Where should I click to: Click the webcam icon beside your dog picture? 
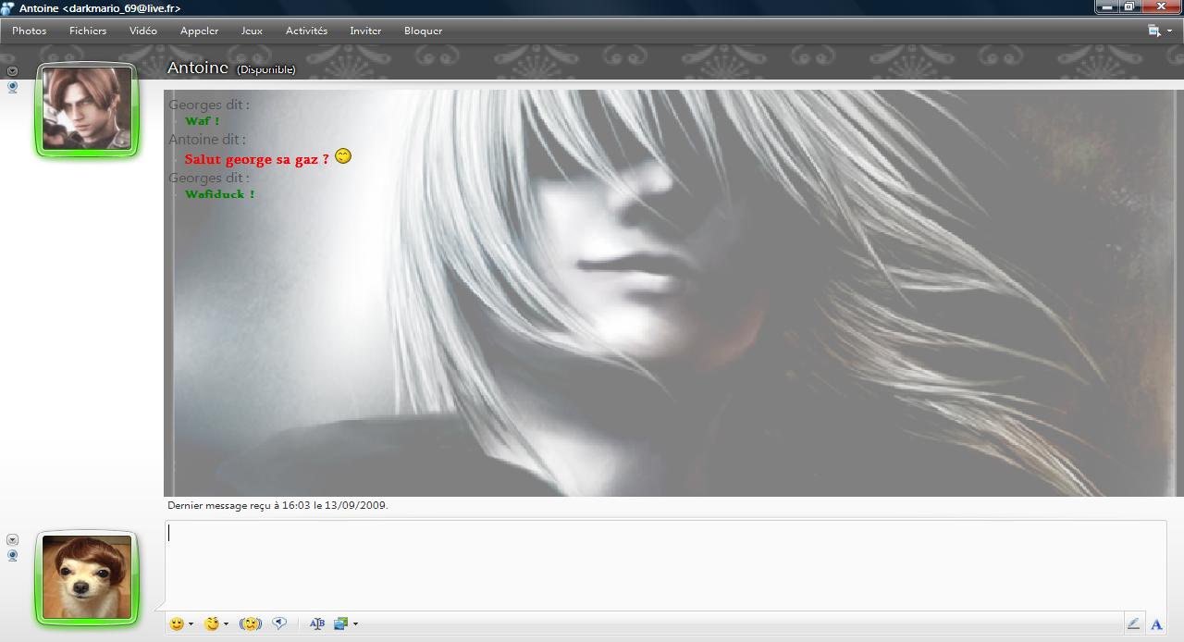[x=12, y=556]
